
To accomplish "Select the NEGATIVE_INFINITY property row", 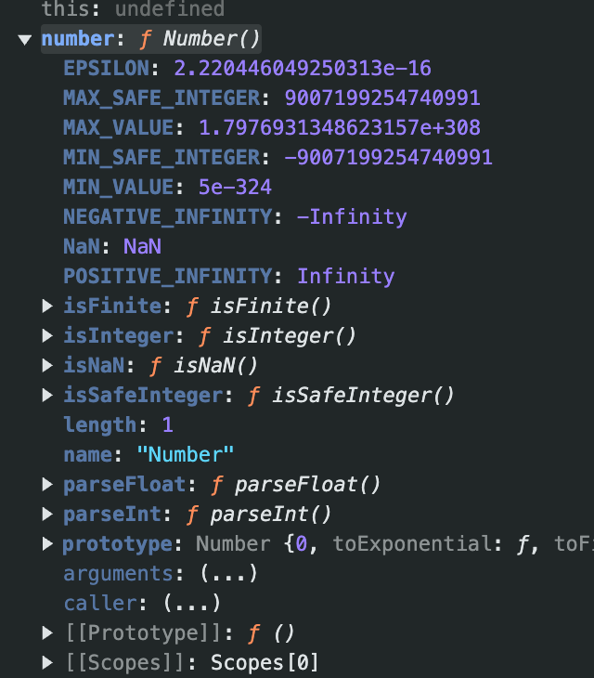I will tap(235, 216).
